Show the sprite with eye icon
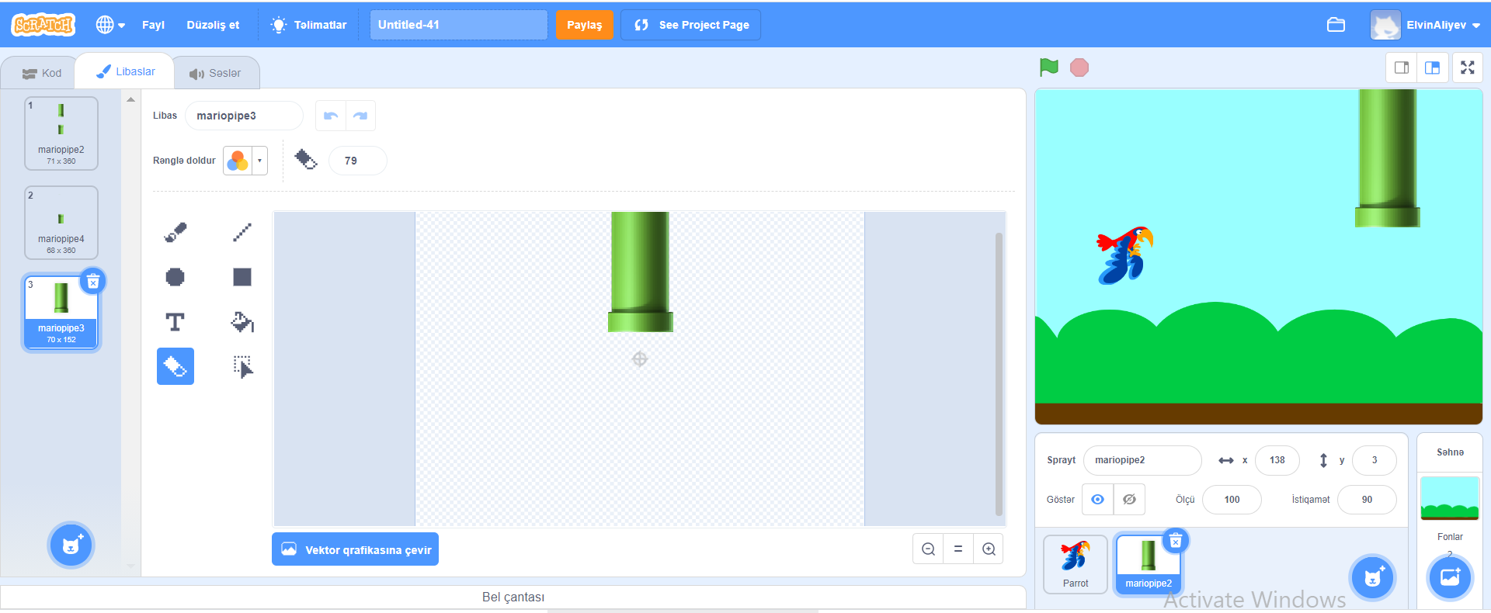This screenshot has height=613, width=1491. pyautogui.click(x=1097, y=500)
